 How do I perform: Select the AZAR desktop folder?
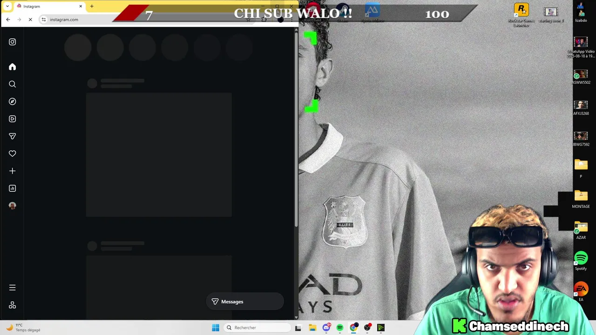(x=581, y=230)
